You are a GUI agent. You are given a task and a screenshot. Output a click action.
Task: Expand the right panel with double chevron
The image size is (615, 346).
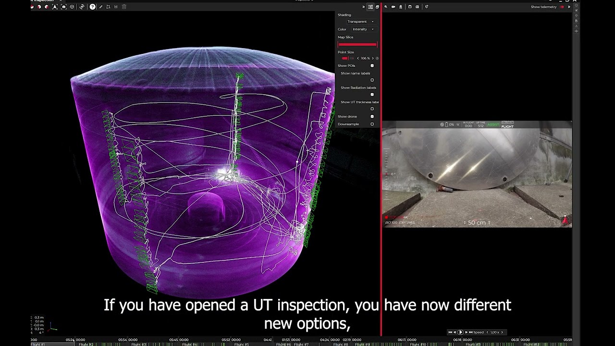pyautogui.click(x=569, y=7)
